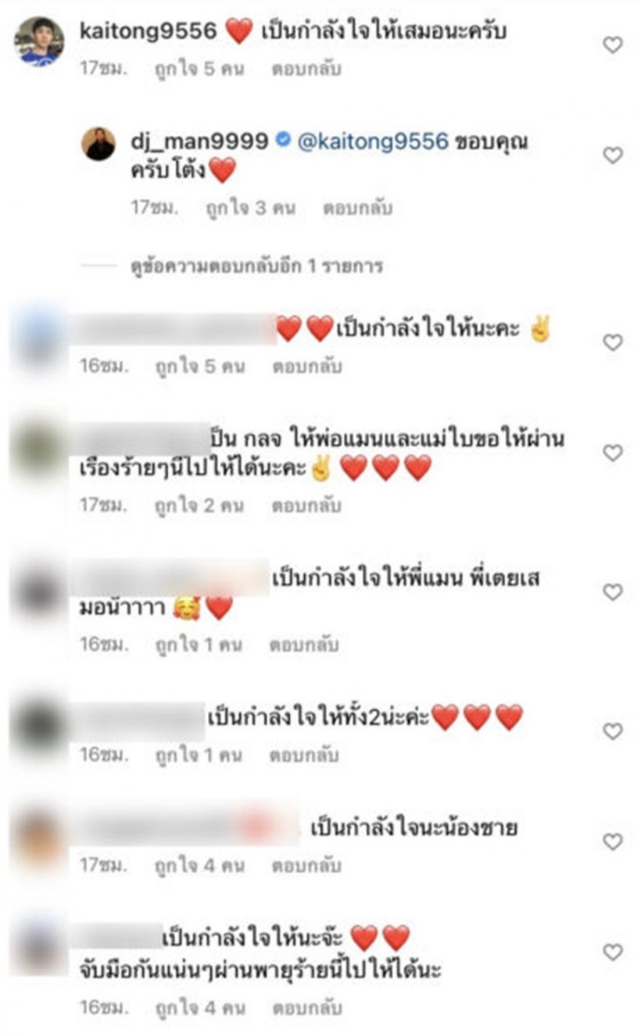Reply to 'เป็นกำลังใจนะน้องชาย' comment
Image resolution: width=641 pixels, height=1036 pixels.
coord(305,866)
